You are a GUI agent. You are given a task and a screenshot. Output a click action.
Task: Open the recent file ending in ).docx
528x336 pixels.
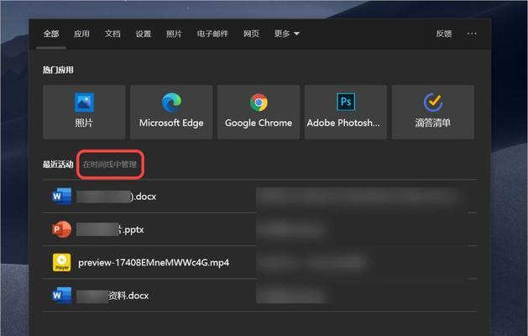coord(259,197)
